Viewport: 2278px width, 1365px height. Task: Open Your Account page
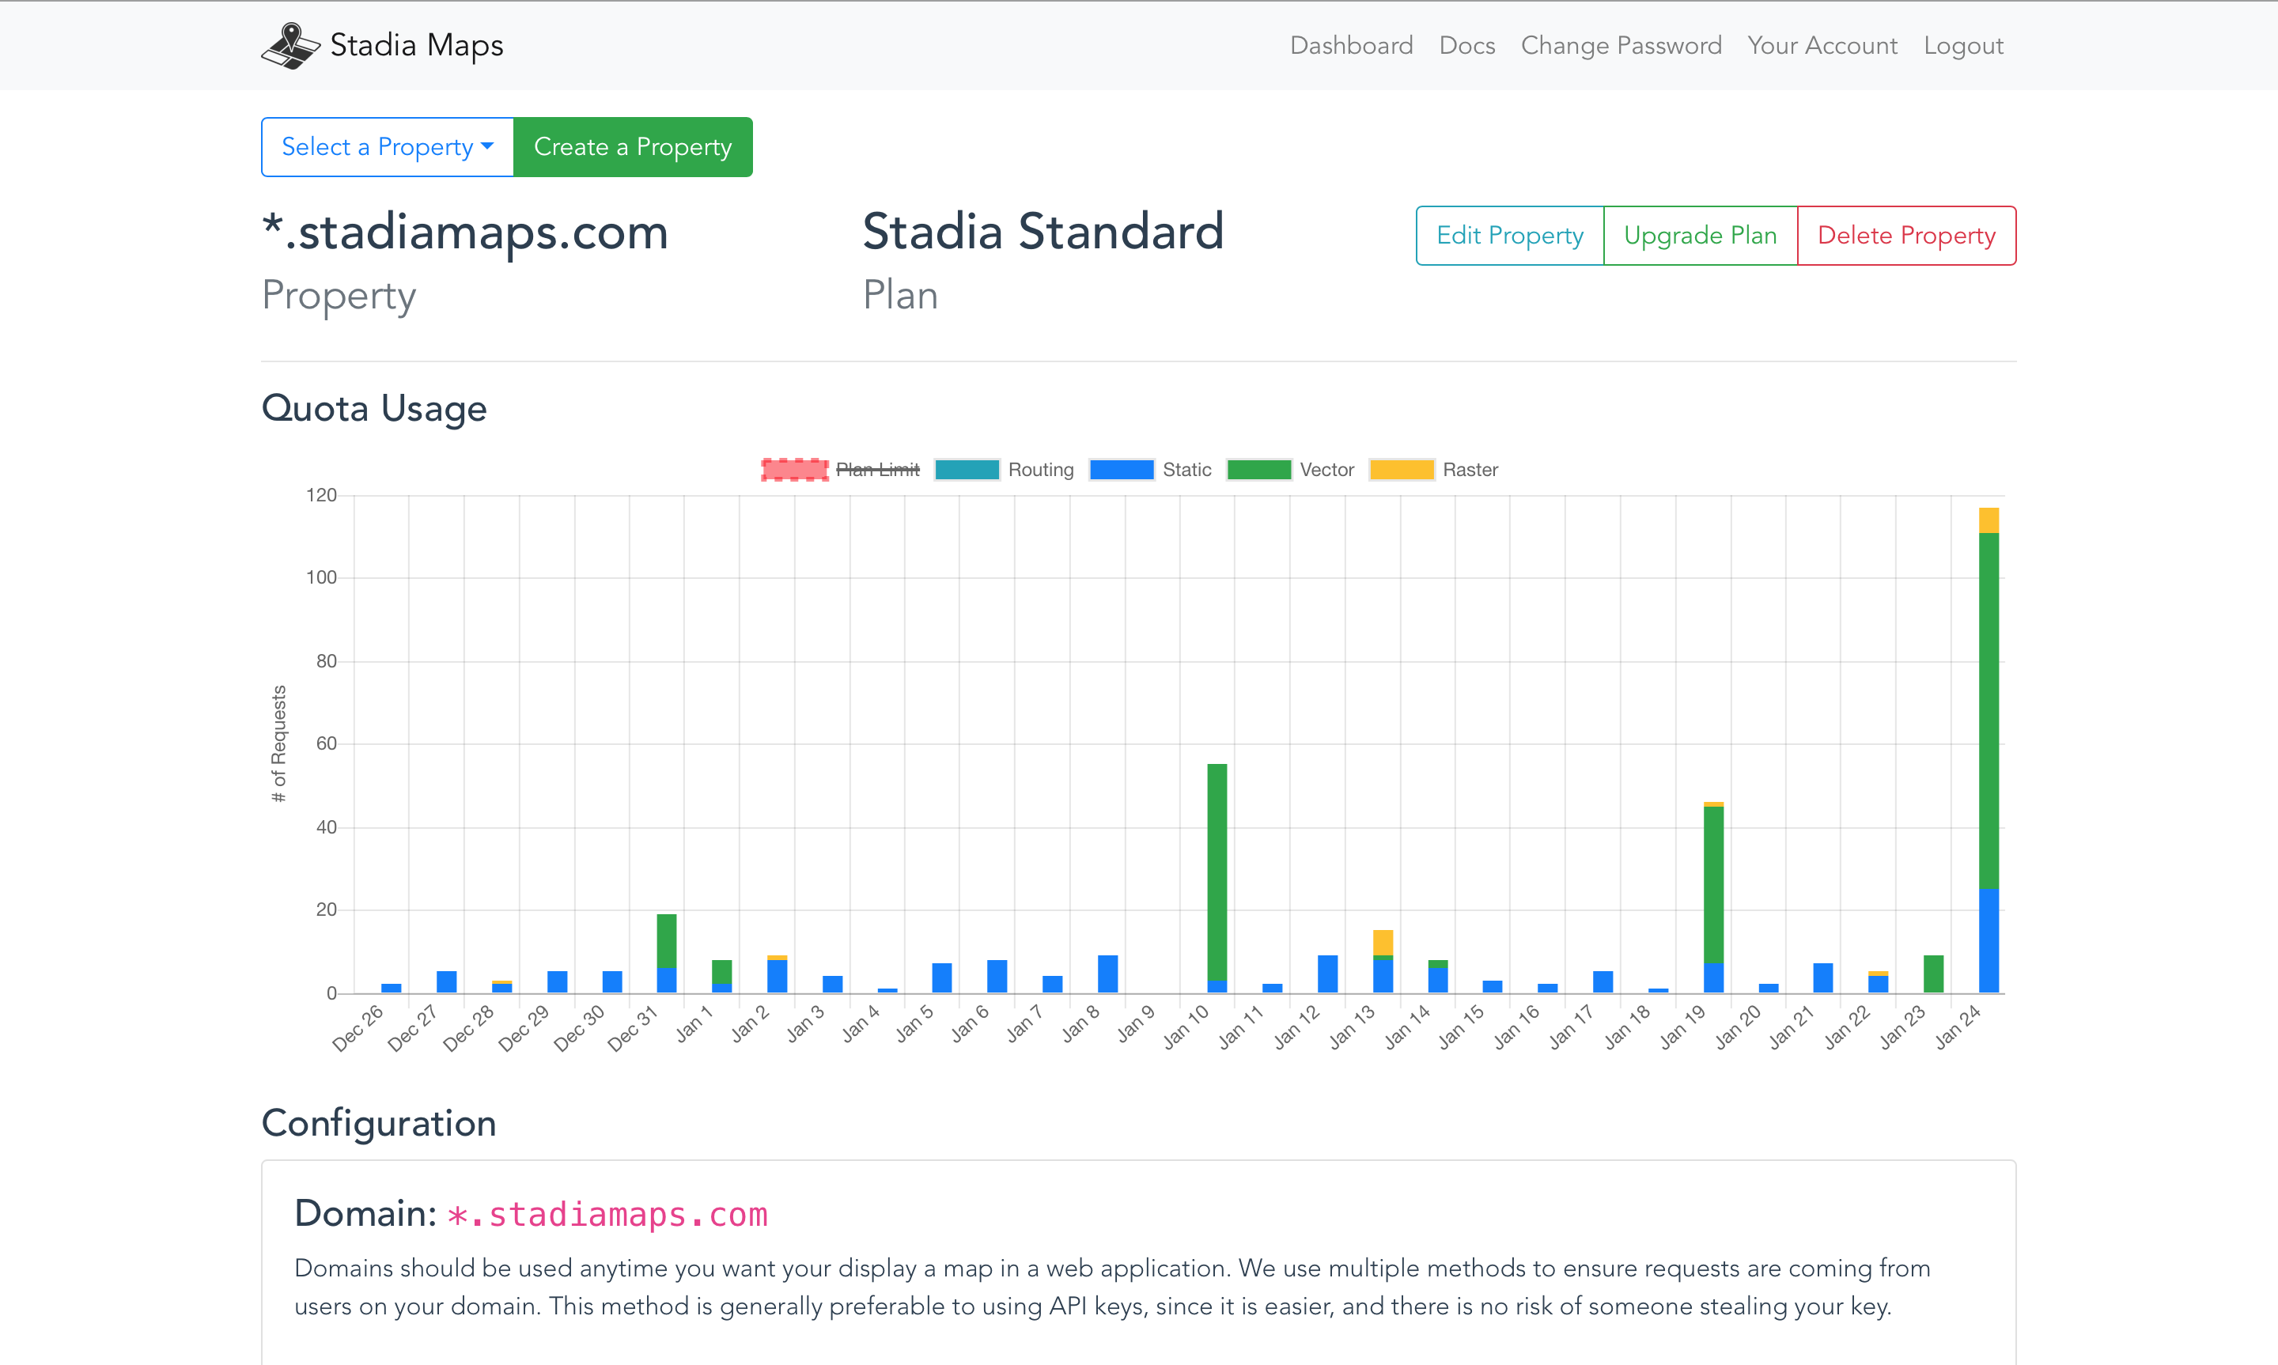[x=1822, y=45]
